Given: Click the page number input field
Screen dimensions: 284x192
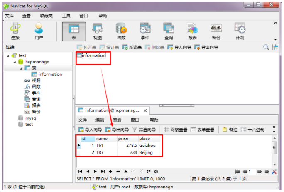Looking at the screenshot, I should pyautogui.click(x=252, y=172).
